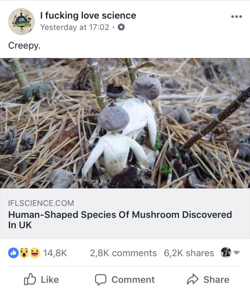
Task: Click the blue thumbs-up reaction icon
Action: coord(14,253)
